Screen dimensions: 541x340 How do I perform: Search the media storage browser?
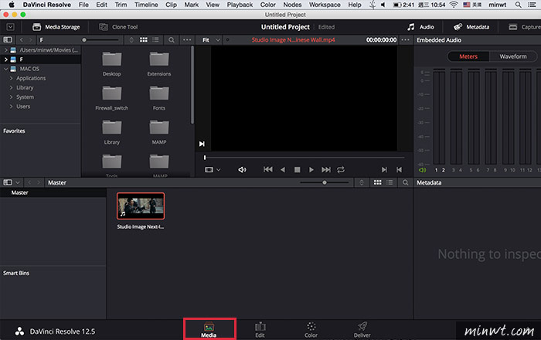tap(171, 40)
